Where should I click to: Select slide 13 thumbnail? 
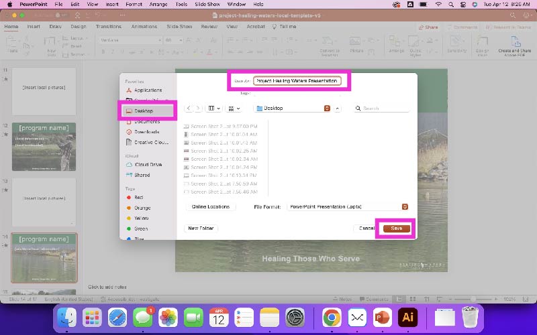[44, 202]
